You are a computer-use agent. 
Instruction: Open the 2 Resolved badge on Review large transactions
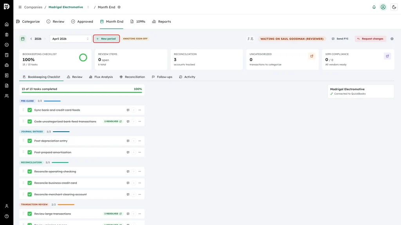[x=113, y=214]
